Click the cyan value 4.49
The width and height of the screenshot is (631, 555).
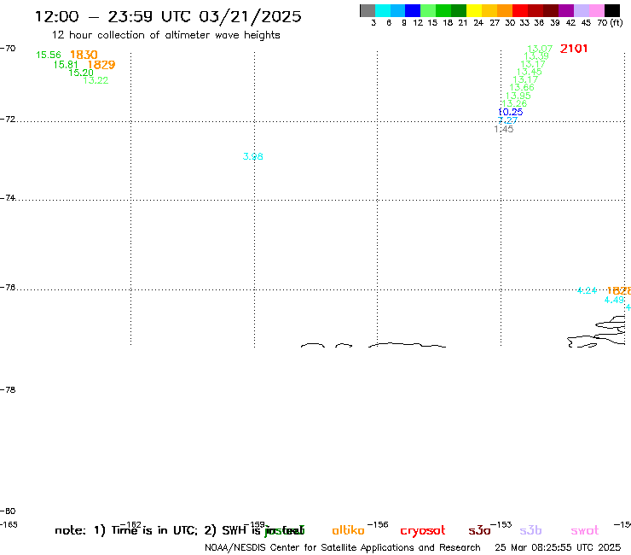[614, 300]
